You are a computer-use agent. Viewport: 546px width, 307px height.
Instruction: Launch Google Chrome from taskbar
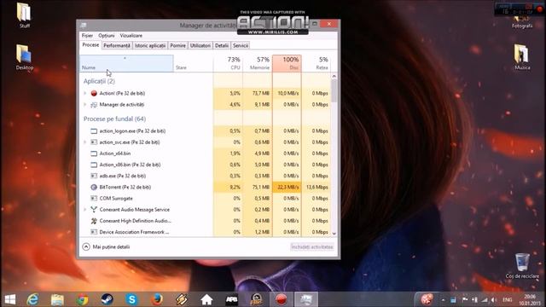click(83, 299)
